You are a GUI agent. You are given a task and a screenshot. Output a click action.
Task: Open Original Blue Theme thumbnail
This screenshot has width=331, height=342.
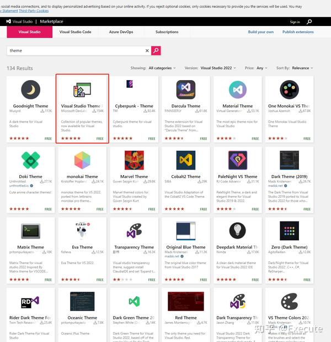pyautogui.click(x=186, y=231)
